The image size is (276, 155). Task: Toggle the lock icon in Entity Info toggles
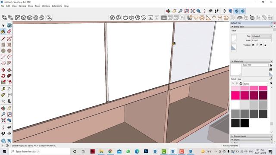[257, 45]
